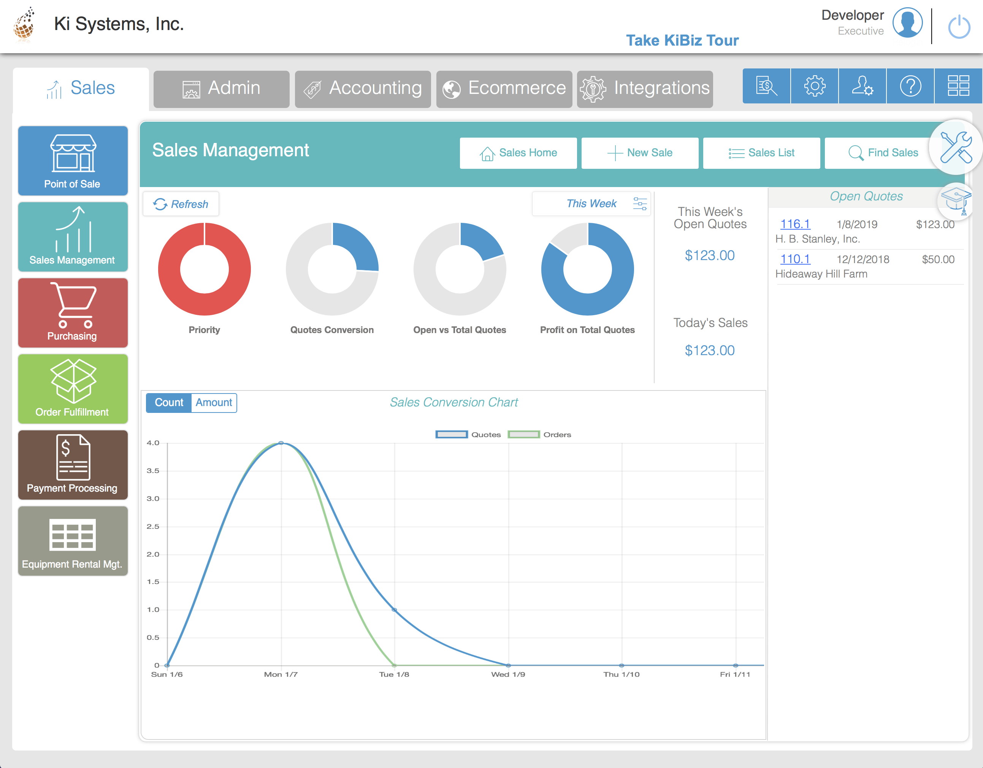Click the Developer user avatar icon

[907, 22]
